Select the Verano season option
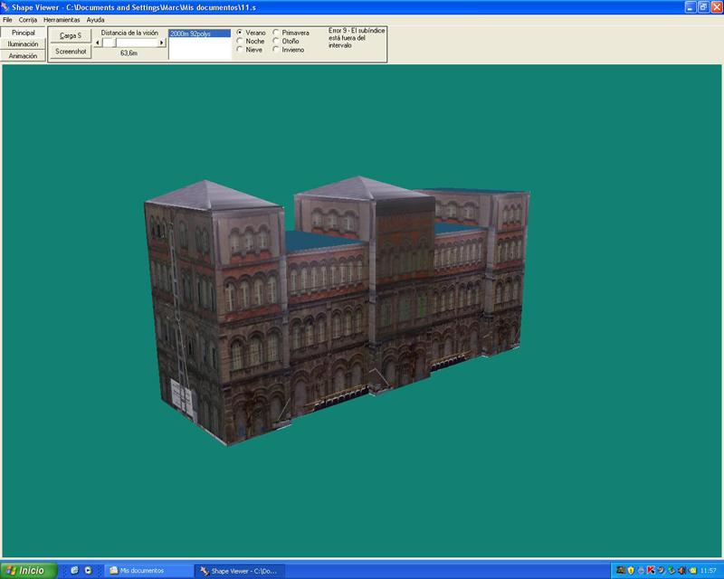 (x=240, y=33)
